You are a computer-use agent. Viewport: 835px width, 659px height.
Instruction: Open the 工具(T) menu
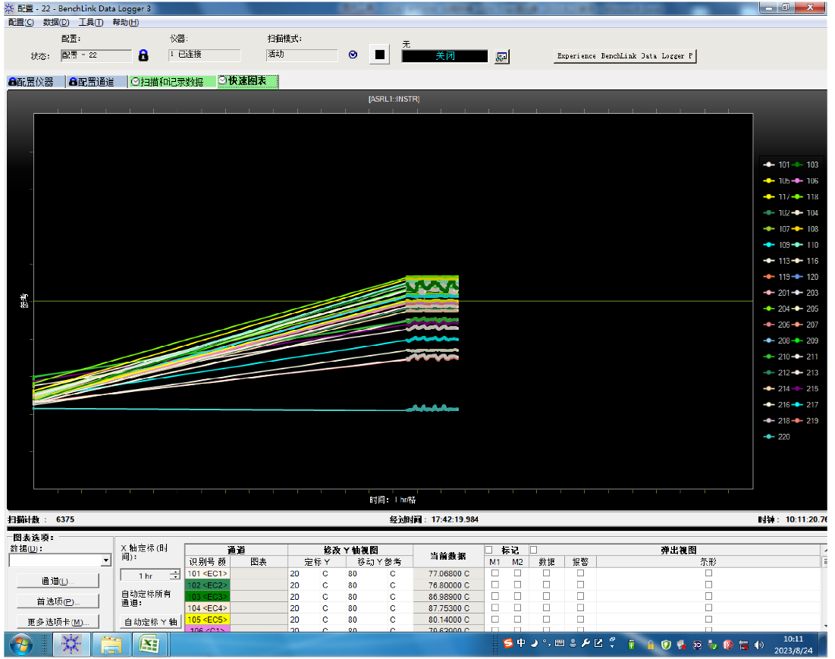coord(91,22)
